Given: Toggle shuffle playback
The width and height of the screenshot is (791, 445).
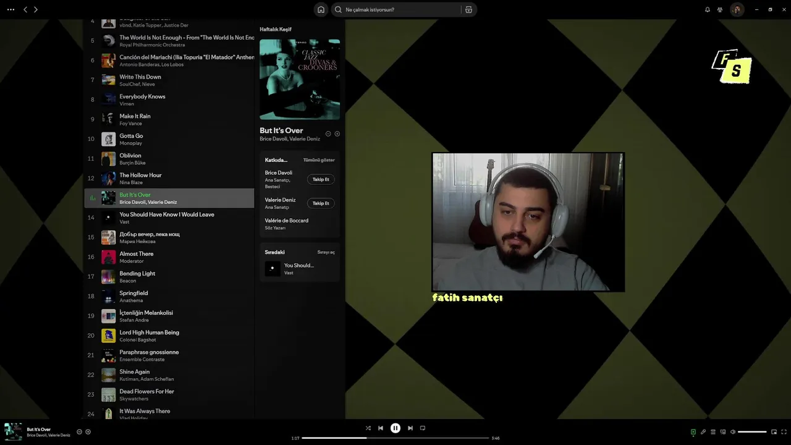Looking at the screenshot, I should 368,428.
